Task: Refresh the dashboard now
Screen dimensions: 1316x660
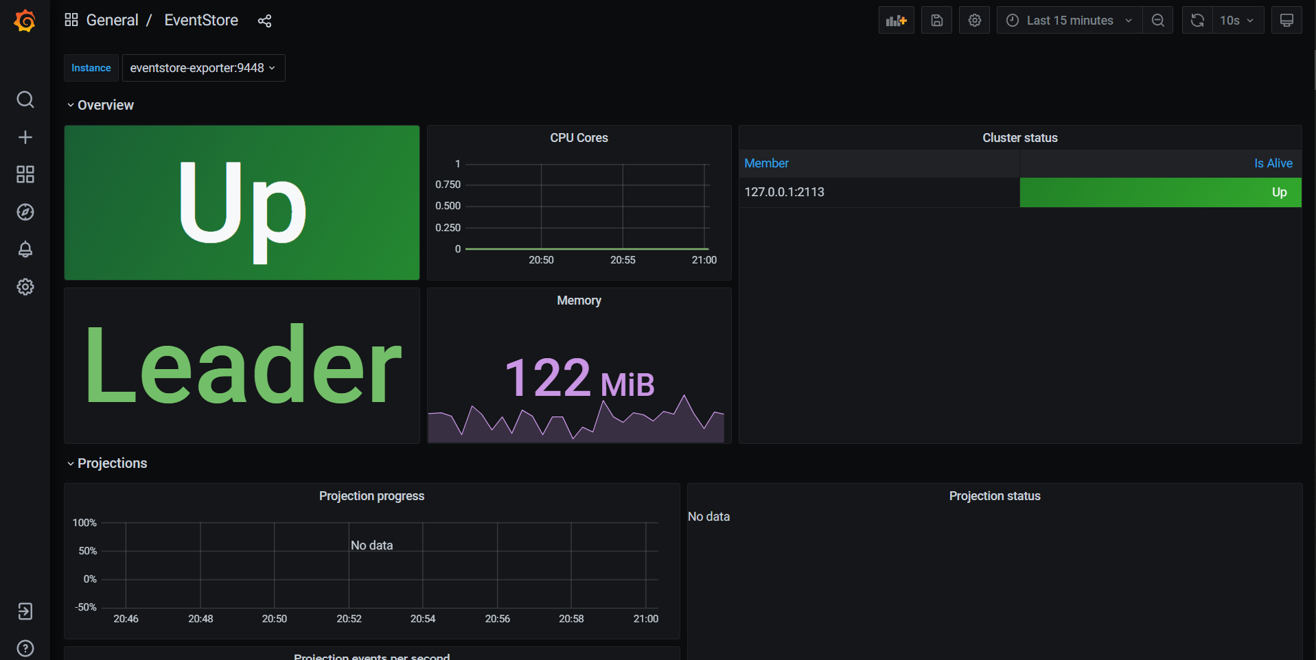Action: point(1197,21)
